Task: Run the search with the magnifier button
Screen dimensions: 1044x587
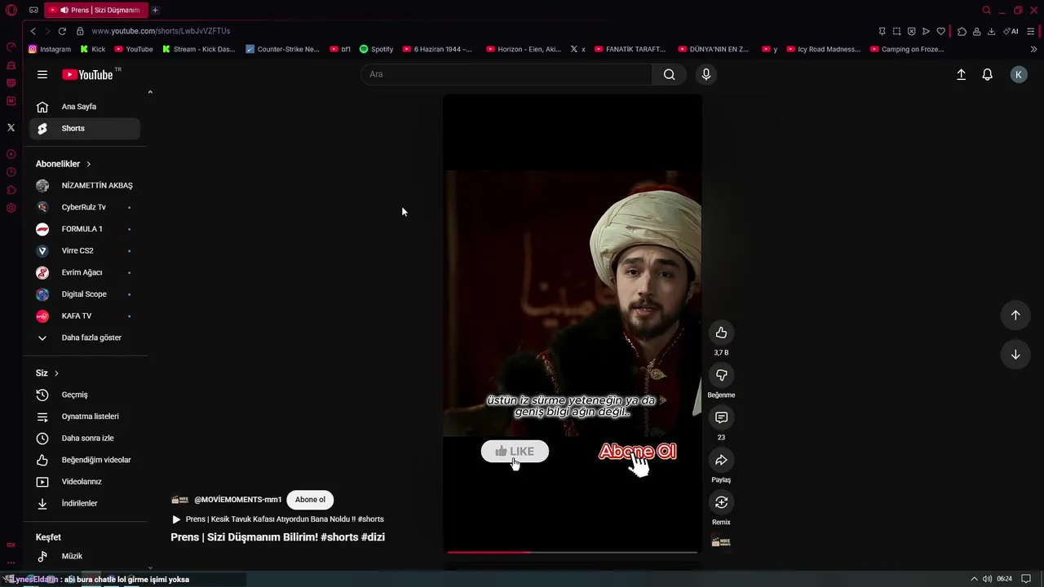Action: [669, 74]
